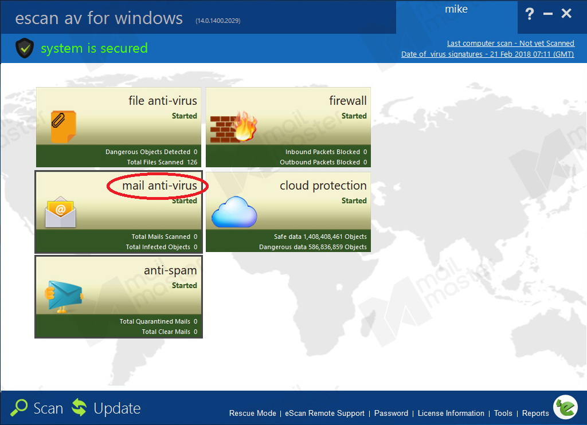Open Last computer scan link
The width and height of the screenshot is (587, 425).
click(x=511, y=44)
